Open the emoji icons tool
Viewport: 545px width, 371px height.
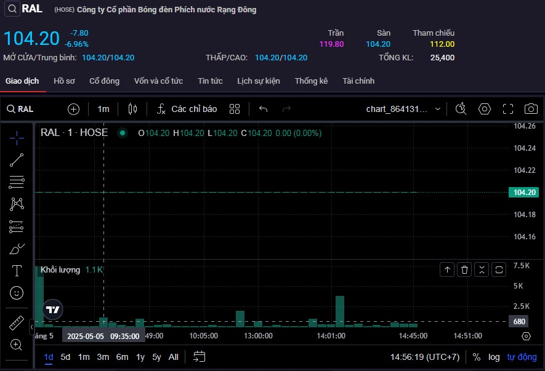coord(17,293)
